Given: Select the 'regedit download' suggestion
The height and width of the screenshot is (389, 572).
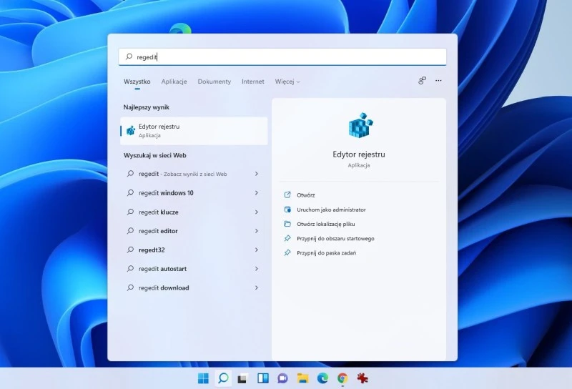Looking at the screenshot, I should tap(194, 288).
